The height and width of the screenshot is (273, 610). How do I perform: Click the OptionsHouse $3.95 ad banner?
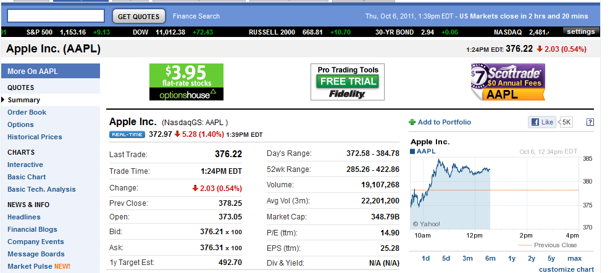click(x=186, y=82)
